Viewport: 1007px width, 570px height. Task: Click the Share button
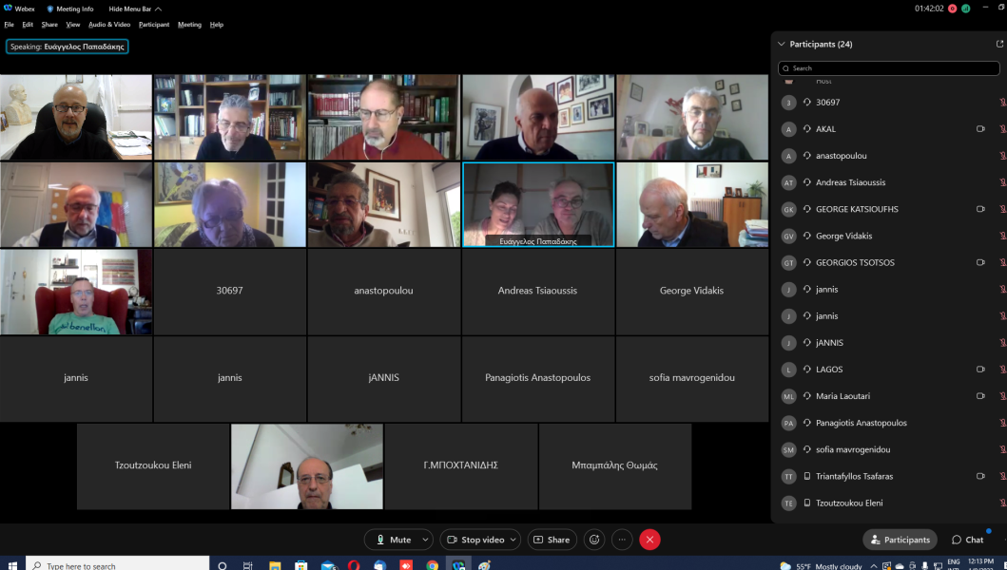(x=552, y=540)
